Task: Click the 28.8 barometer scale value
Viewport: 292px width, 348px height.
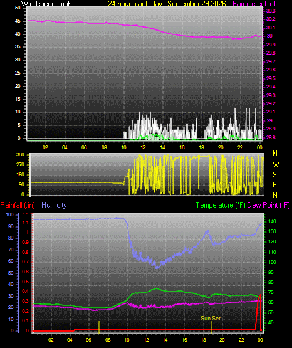Action: (x=271, y=137)
